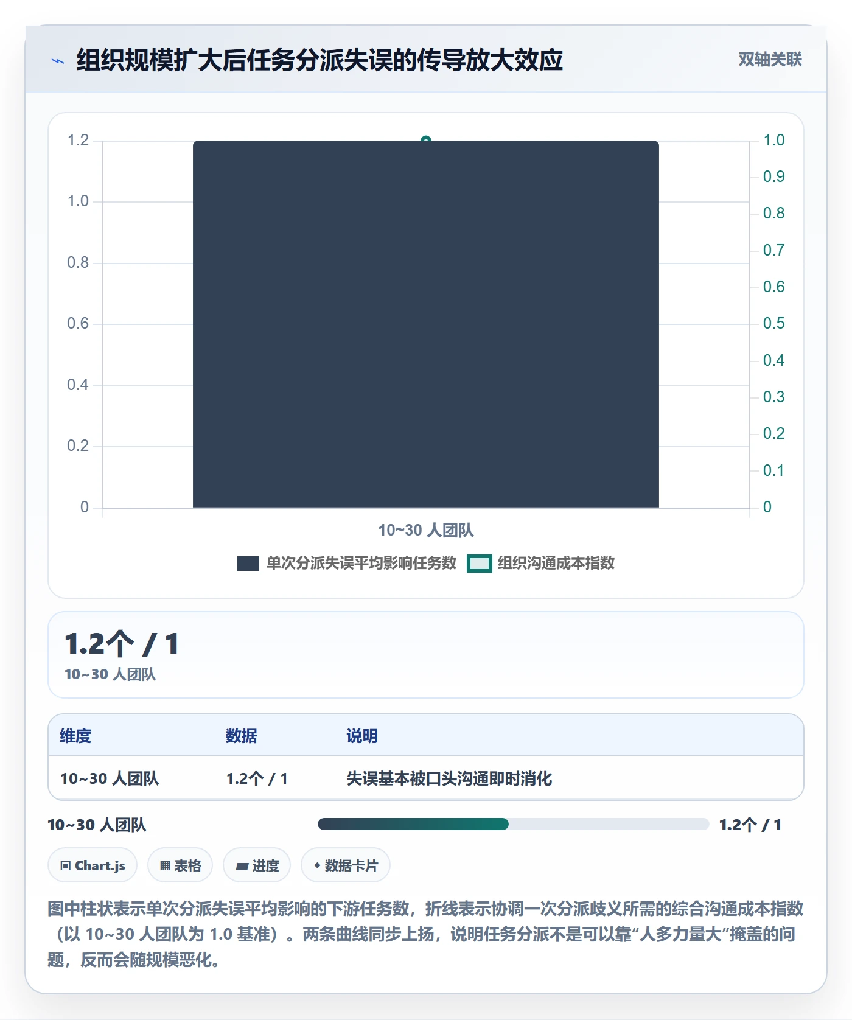The width and height of the screenshot is (852, 1020).
Task: Click the 数据 column header
Action: tap(242, 736)
